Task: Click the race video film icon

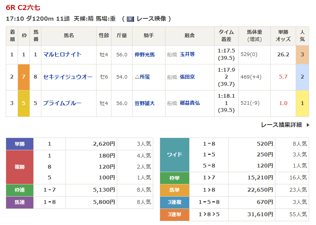Action: 130,19
